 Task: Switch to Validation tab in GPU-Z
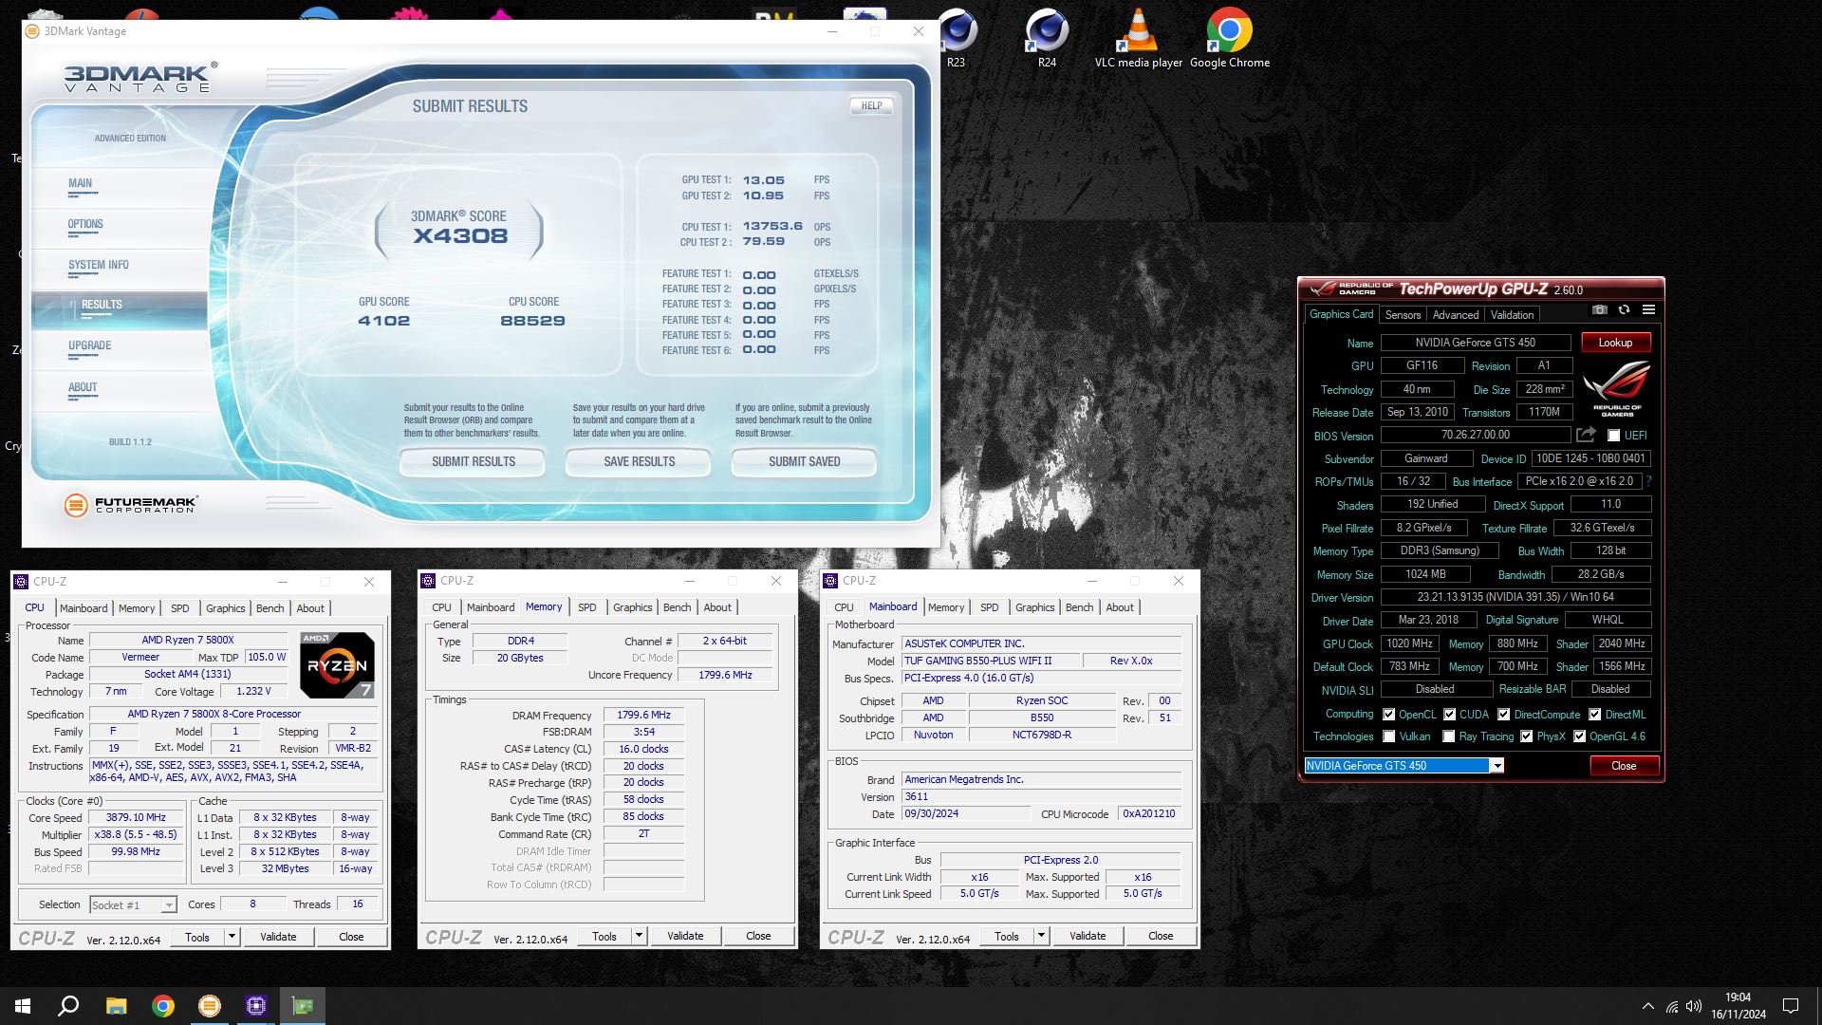[x=1512, y=315]
